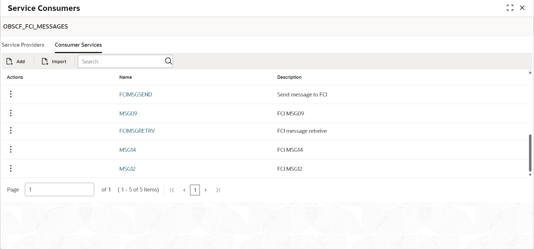The width and height of the screenshot is (534, 249).
Task: Open the FCIMSGSEND service link
Action: [136, 94]
